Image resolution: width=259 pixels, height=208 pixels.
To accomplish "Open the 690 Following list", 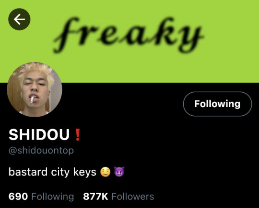I will pos(41,197).
